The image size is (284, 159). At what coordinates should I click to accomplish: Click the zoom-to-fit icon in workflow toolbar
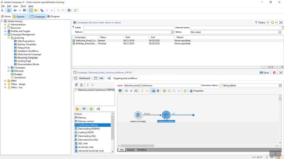pyautogui.click(x=136, y=91)
